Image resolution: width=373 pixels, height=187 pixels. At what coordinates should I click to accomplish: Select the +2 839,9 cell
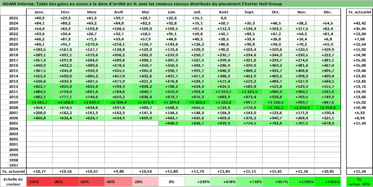click(92, 102)
